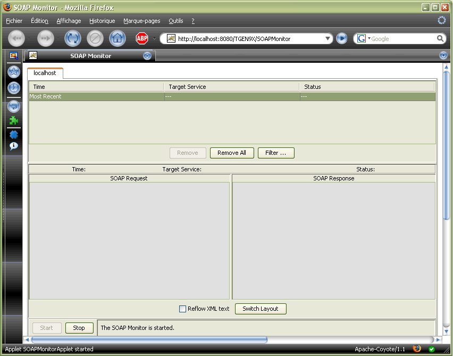Click the horizontal scrollbar at page bottom
453x356 pixels.
point(149,340)
